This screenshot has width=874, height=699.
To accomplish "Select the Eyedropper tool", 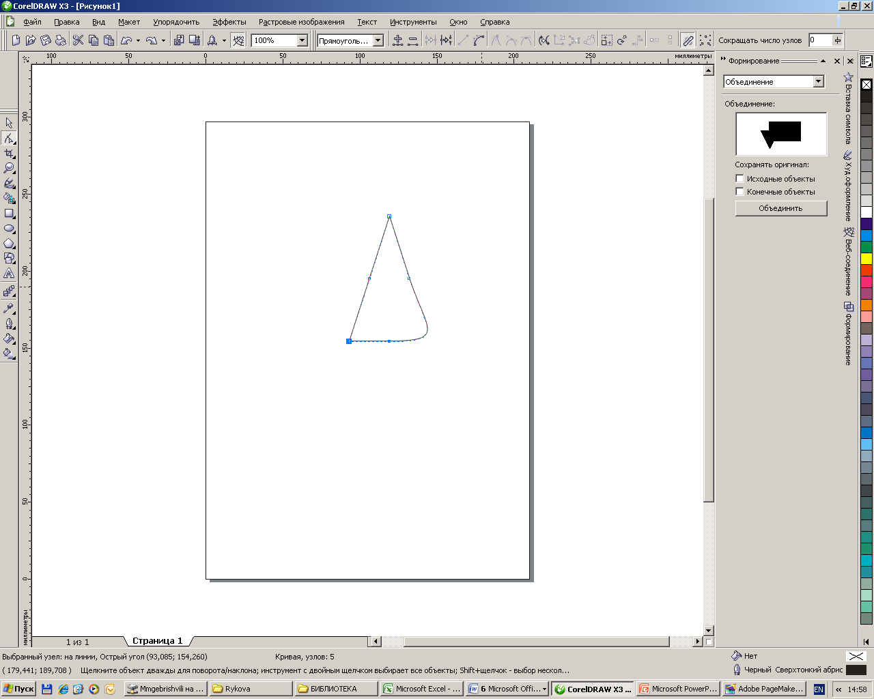I will tap(9, 308).
